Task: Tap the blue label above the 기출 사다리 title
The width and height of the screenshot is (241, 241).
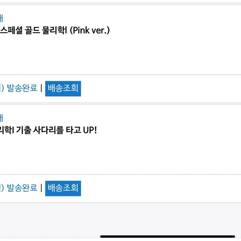Action: click(x=1, y=118)
